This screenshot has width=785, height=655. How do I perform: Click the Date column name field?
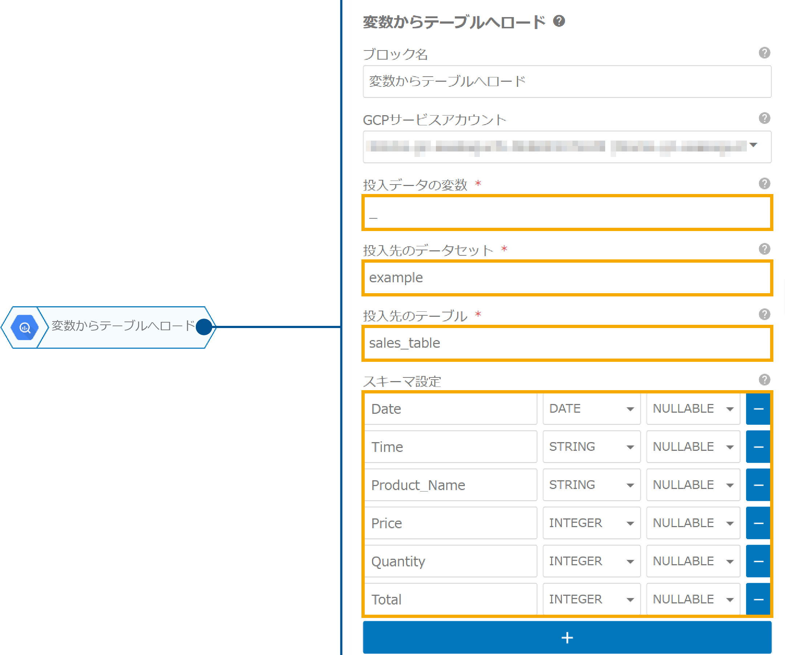(451, 409)
